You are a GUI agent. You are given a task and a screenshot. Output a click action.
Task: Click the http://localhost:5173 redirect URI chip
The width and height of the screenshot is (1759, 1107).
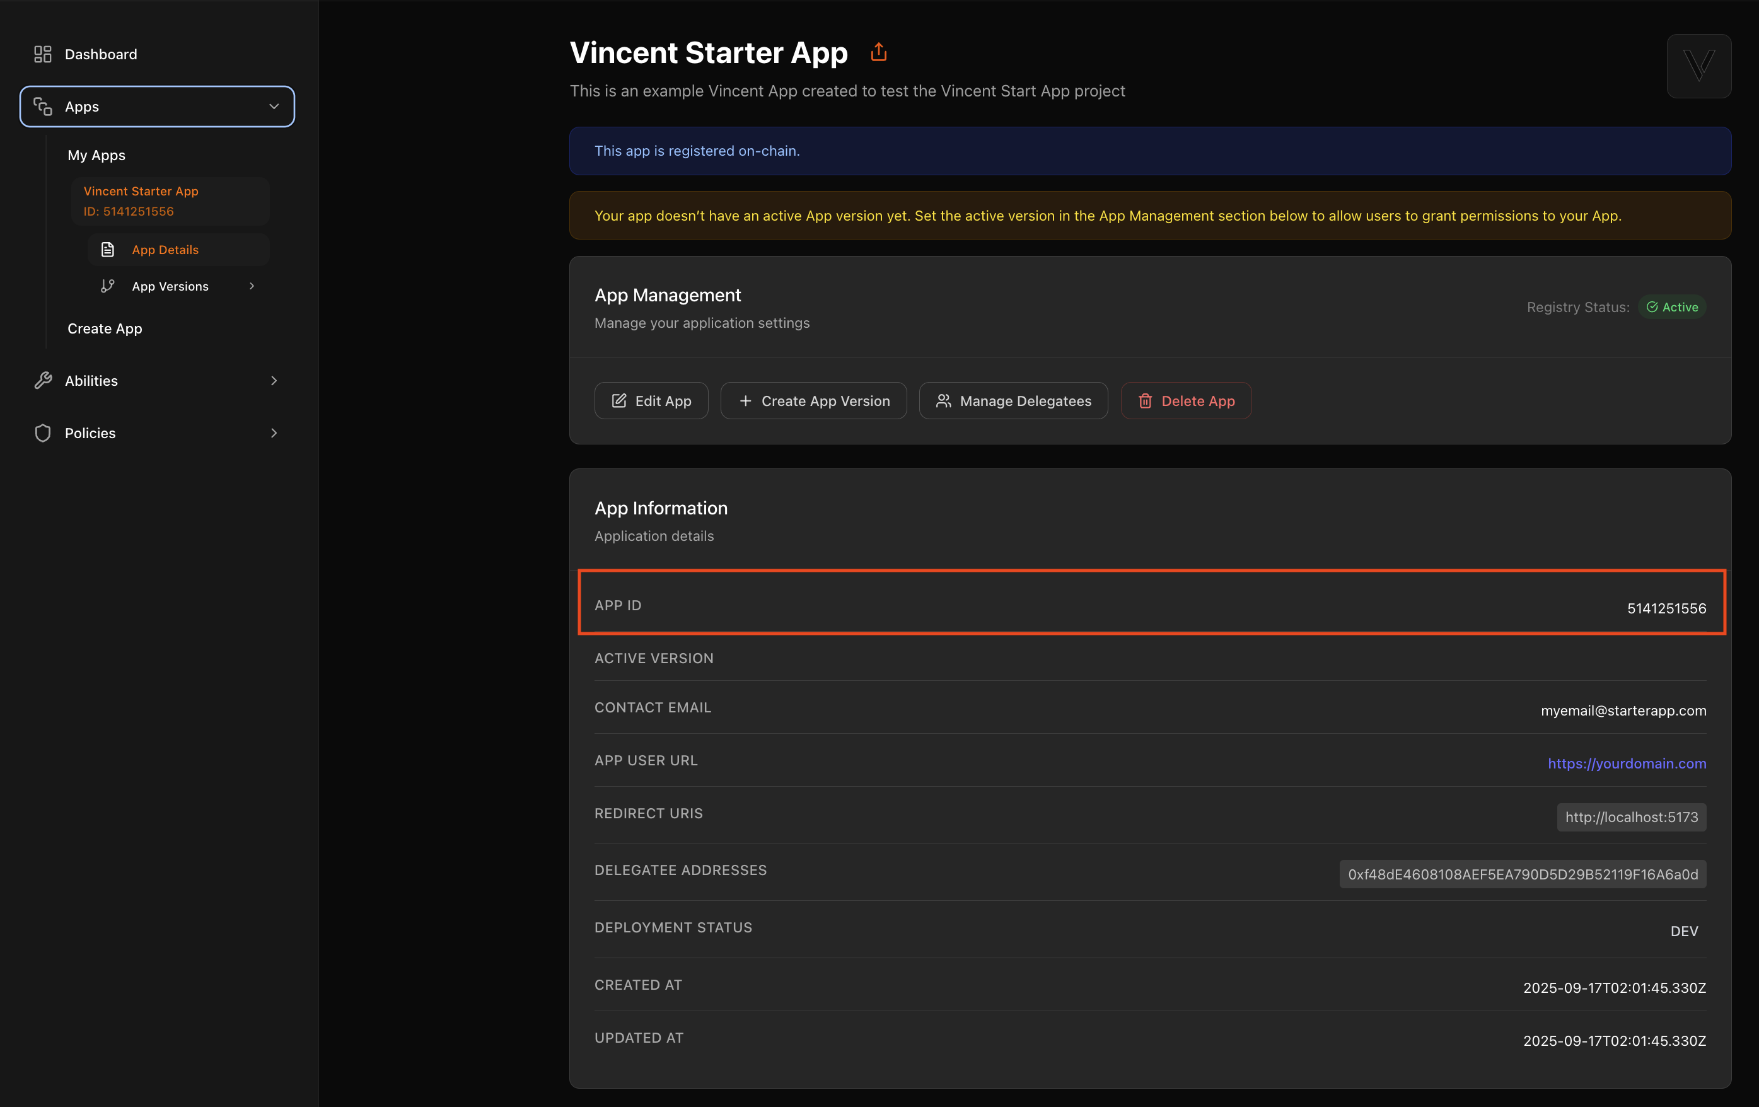(1631, 817)
